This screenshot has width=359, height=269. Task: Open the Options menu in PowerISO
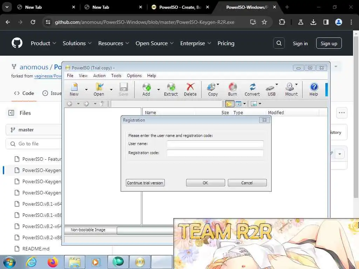pos(134,76)
